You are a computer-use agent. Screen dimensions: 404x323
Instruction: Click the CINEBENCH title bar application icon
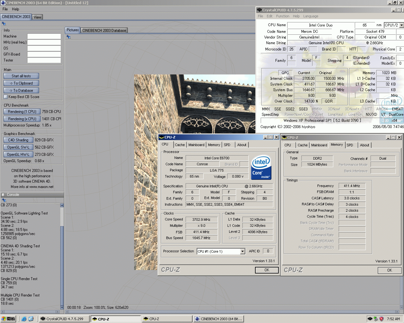(x=3, y=3)
